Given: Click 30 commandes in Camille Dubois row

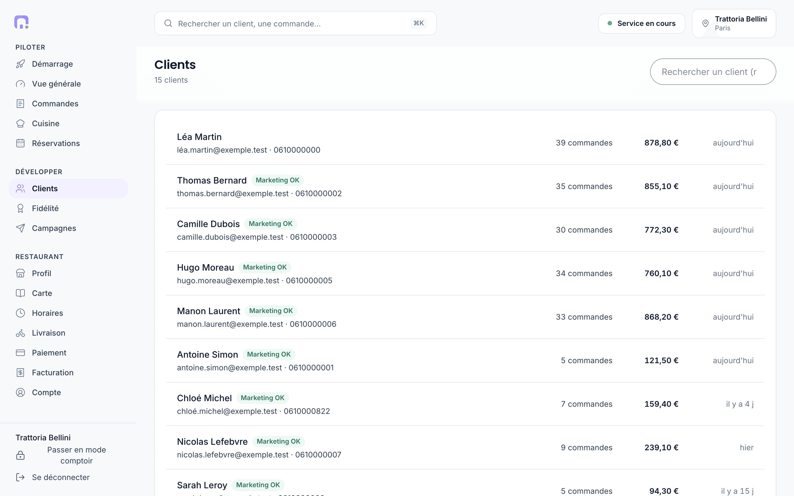Looking at the screenshot, I should pyautogui.click(x=584, y=230).
